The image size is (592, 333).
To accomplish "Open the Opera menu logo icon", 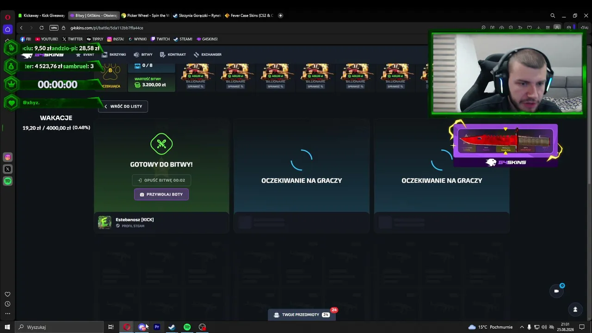I will pyautogui.click(x=7, y=17).
